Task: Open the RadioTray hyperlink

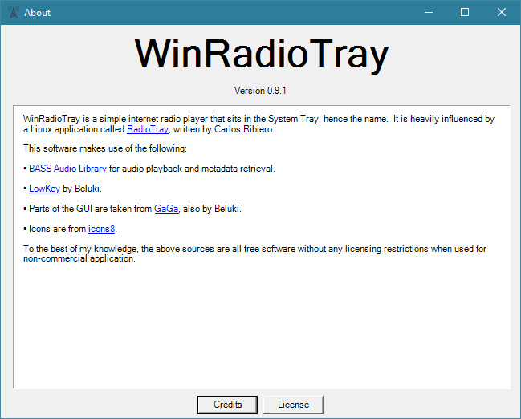Action: (x=147, y=129)
